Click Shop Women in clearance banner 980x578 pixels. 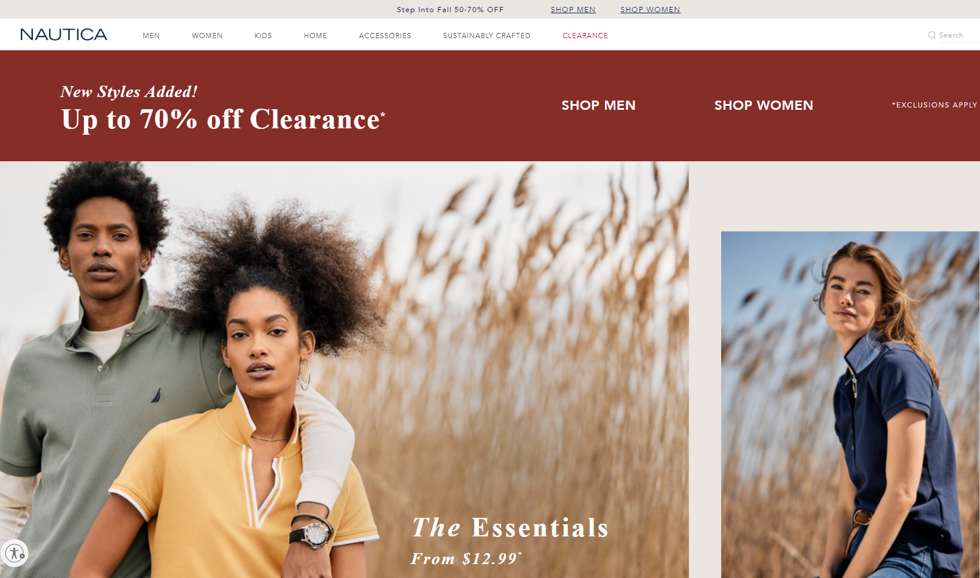click(763, 105)
